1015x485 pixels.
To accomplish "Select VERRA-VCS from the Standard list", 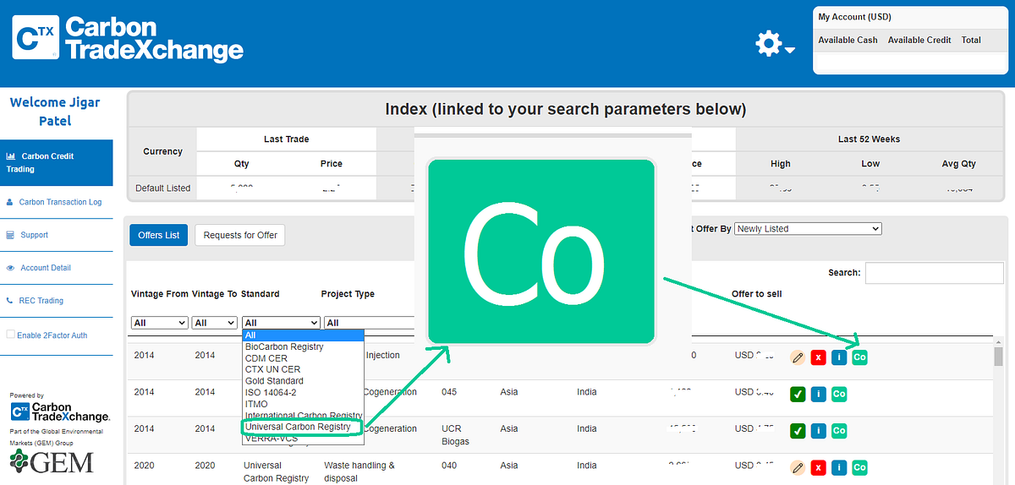I will [x=303, y=438].
